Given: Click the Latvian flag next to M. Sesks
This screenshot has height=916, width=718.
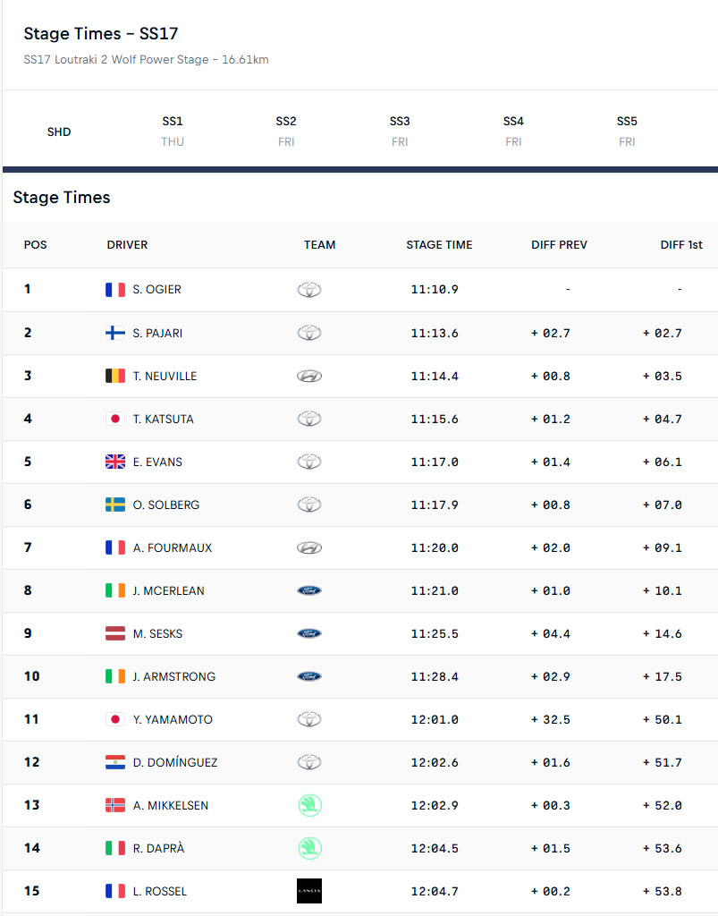Looking at the screenshot, I should pos(115,633).
